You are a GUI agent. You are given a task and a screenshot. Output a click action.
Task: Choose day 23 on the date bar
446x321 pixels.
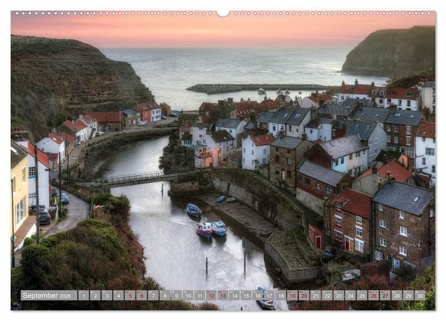(338, 295)
